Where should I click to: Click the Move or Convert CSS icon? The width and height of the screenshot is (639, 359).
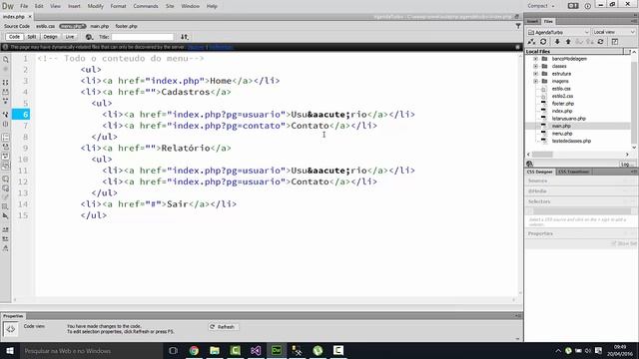[x=6, y=215]
